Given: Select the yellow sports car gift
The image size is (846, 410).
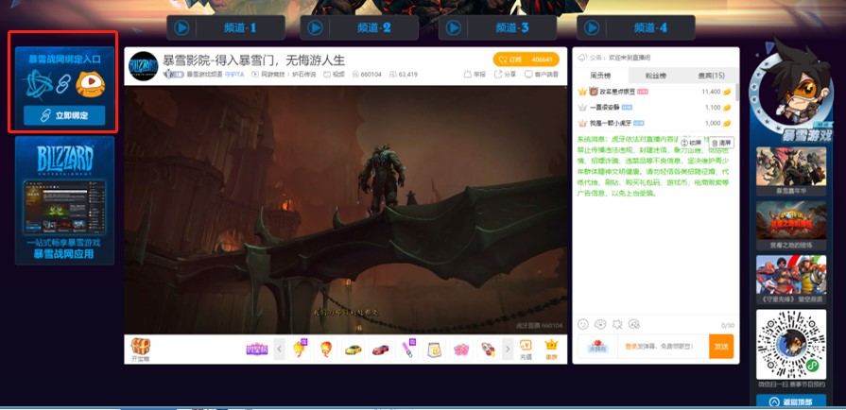Looking at the screenshot, I should (x=353, y=350).
